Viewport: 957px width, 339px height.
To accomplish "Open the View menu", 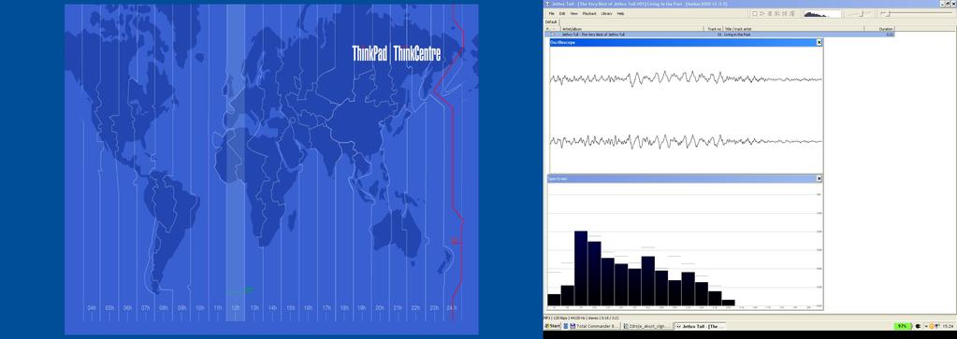I will pos(573,13).
